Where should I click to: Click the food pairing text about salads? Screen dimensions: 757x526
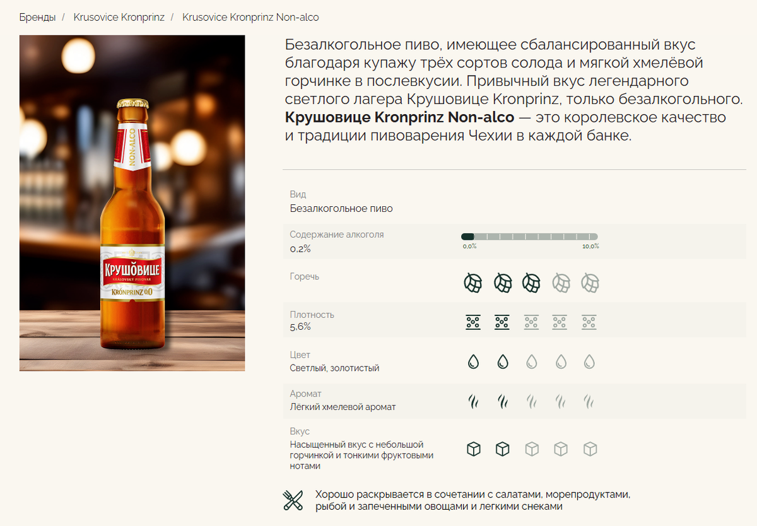(473, 500)
